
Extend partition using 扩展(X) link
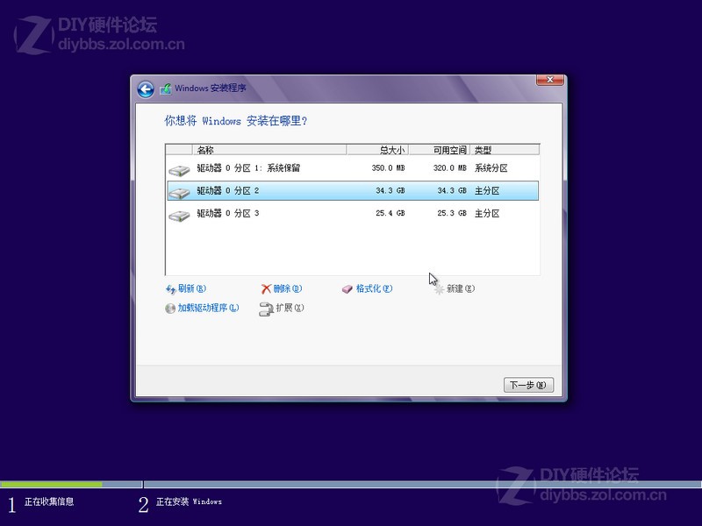point(290,308)
